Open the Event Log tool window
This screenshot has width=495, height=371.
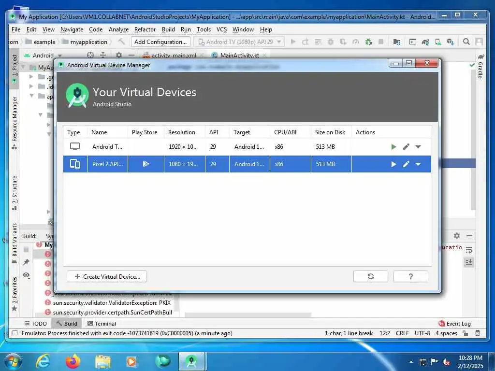[x=454, y=323]
